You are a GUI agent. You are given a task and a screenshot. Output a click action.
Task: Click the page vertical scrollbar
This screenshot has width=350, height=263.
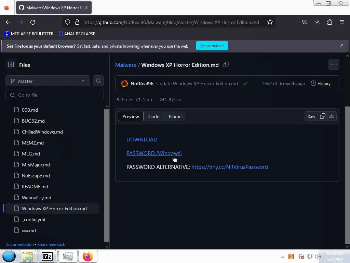pyautogui.click(x=347, y=175)
